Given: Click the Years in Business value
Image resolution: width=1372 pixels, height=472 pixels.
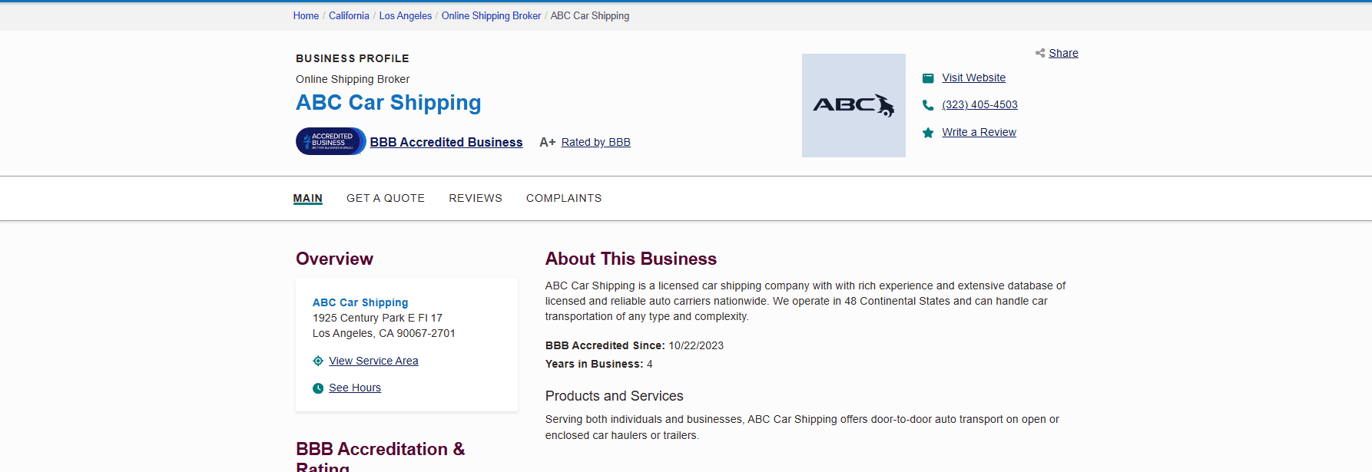Looking at the screenshot, I should click(x=650, y=364).
